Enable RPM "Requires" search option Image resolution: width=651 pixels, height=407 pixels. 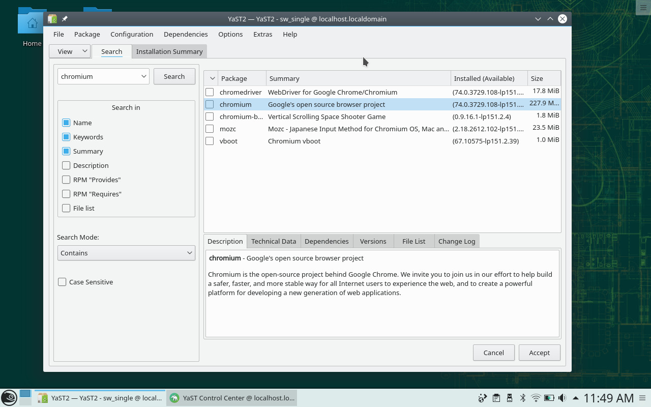click(x=66, y=194)
